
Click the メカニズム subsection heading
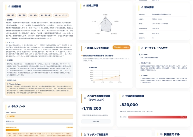11,42
